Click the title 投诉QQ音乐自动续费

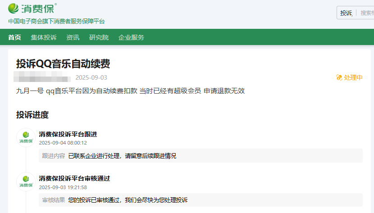[63, 64]
